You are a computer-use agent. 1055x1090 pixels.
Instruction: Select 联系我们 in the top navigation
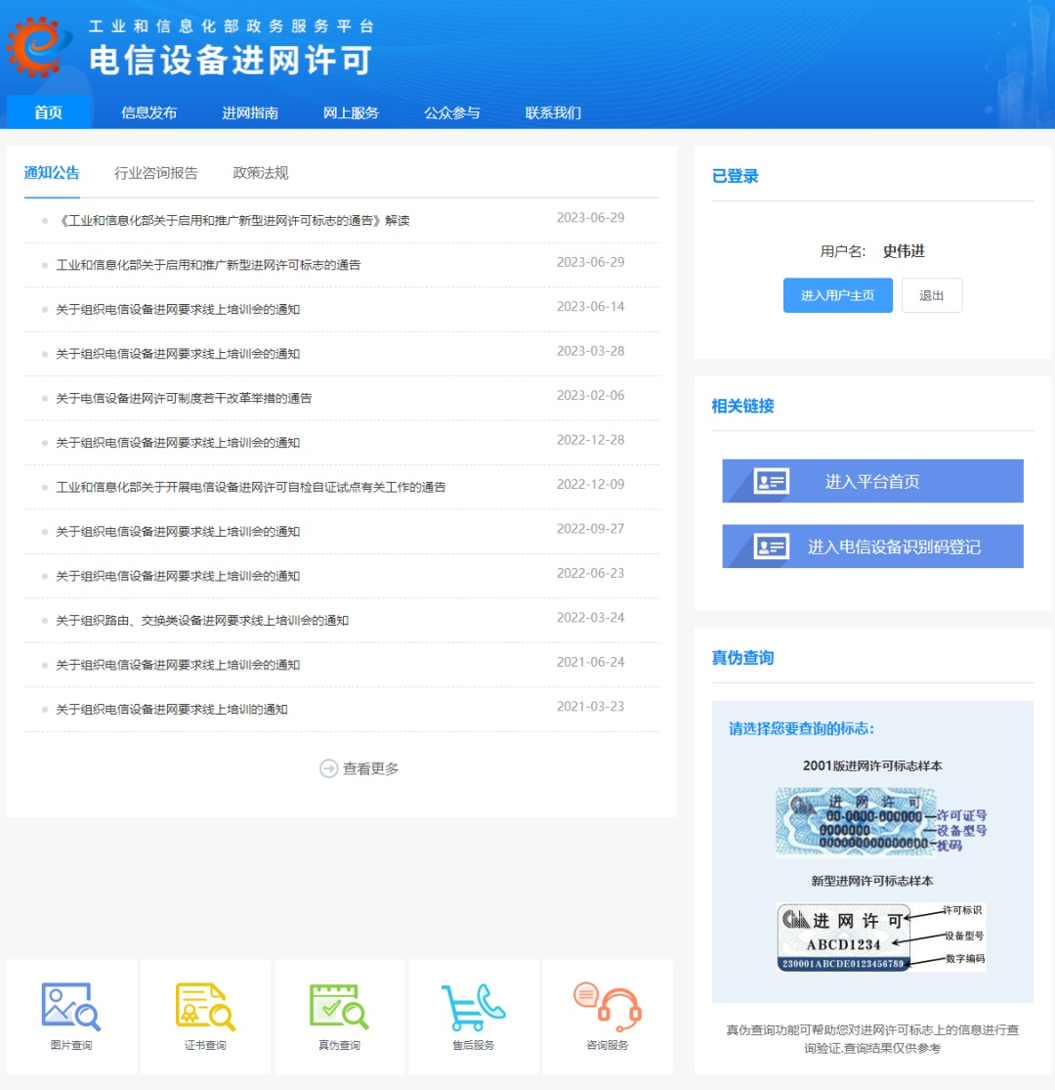(554, 112)
